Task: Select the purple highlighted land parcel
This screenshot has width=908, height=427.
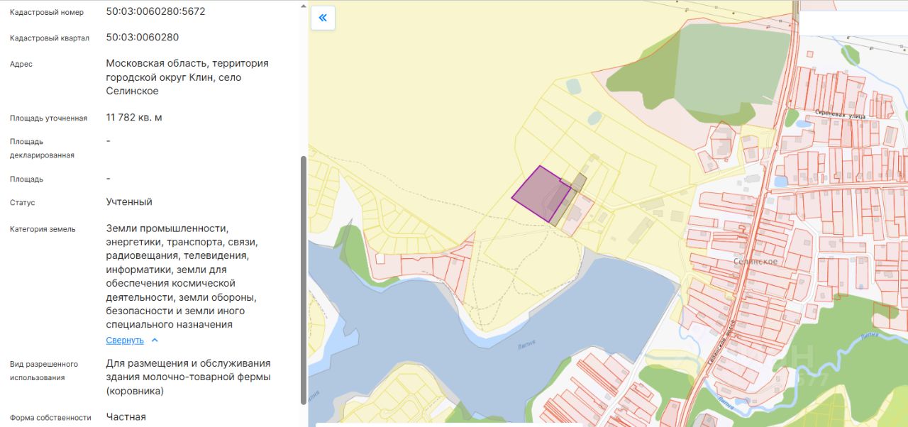Action: pos(541,194)
